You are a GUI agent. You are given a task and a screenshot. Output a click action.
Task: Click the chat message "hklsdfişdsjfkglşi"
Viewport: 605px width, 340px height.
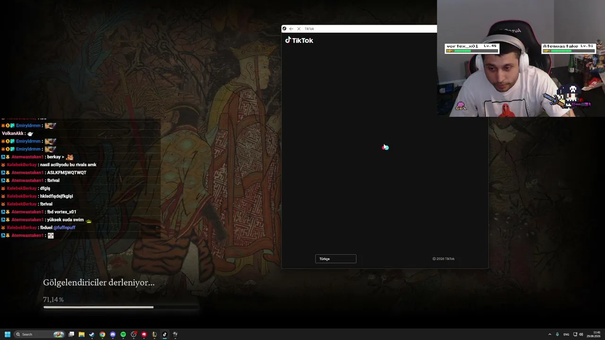coord(56,196)
